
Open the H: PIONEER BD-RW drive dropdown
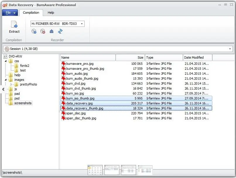pyautogui.click(x=82, y=24)
